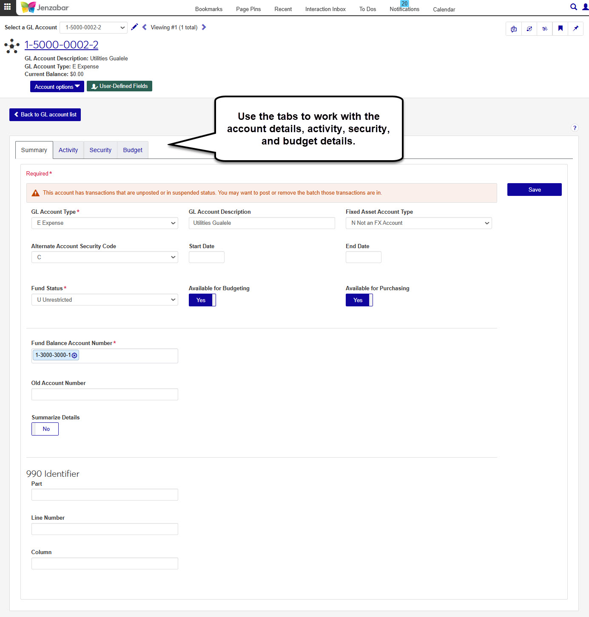Image resolution: width=589 pixels, height=617 pixels.
Task: Open the Bookmarks menu
Action: pos(209,9)
